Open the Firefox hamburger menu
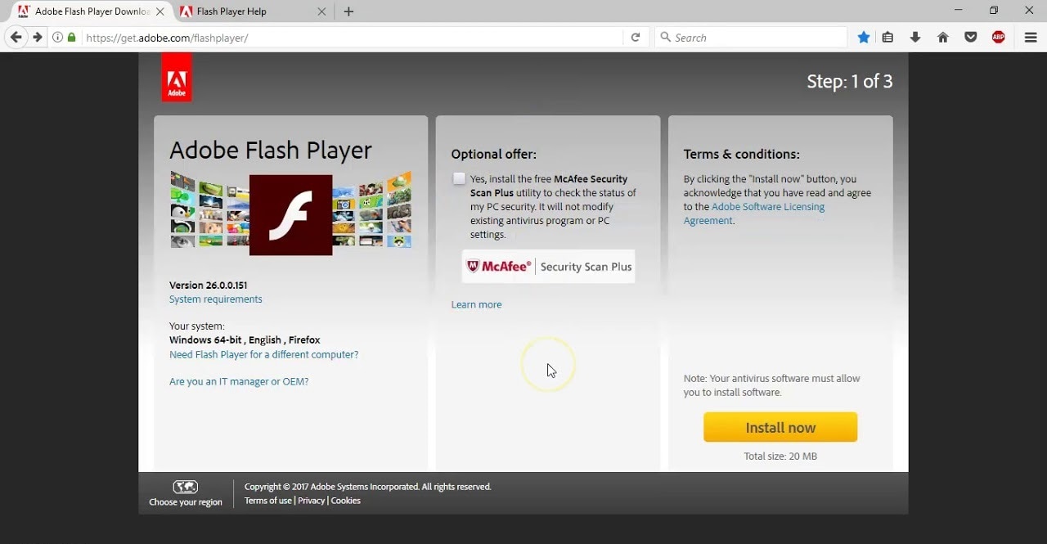This screenshot has height=544, width=1047. coord(1031,38)
